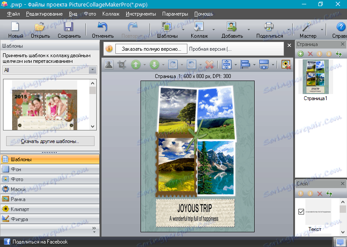
Task: Delete layer with red X in Слой
Action: (320, 194)
